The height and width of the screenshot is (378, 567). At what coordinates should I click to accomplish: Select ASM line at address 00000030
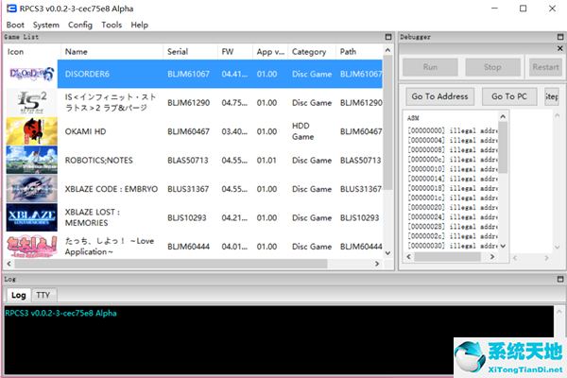(452, 246)
